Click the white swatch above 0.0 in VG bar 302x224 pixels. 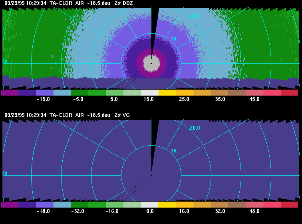[150, 204]
